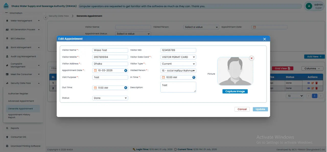The image size is (327, 152).
Task: Click Security Gate Pass breadcrumb link
Action: 59,16
